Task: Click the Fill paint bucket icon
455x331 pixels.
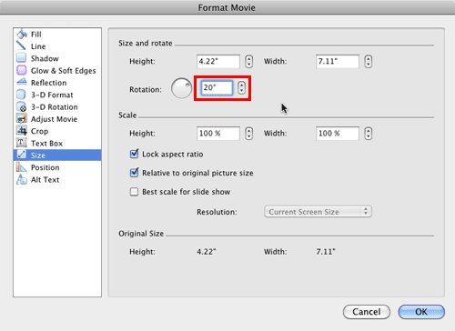Action: click(x=22, y=34)
